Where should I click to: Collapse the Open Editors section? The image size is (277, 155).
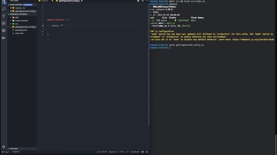9,5
